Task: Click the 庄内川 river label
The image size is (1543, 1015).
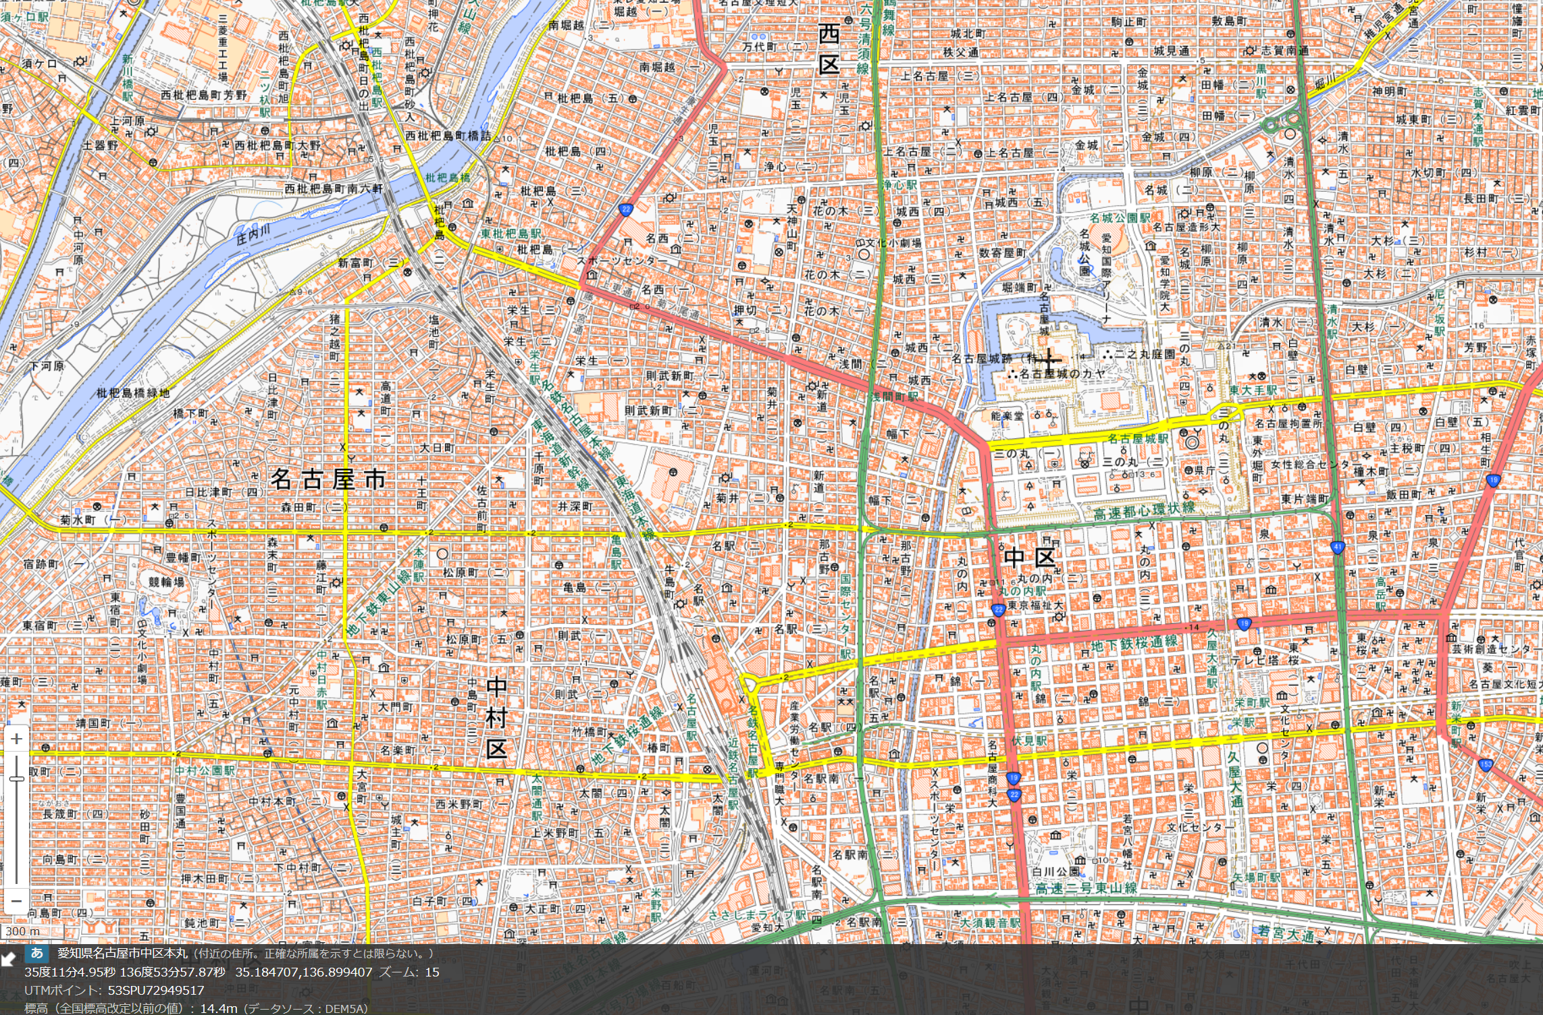Action: click(x=253, y=234)
